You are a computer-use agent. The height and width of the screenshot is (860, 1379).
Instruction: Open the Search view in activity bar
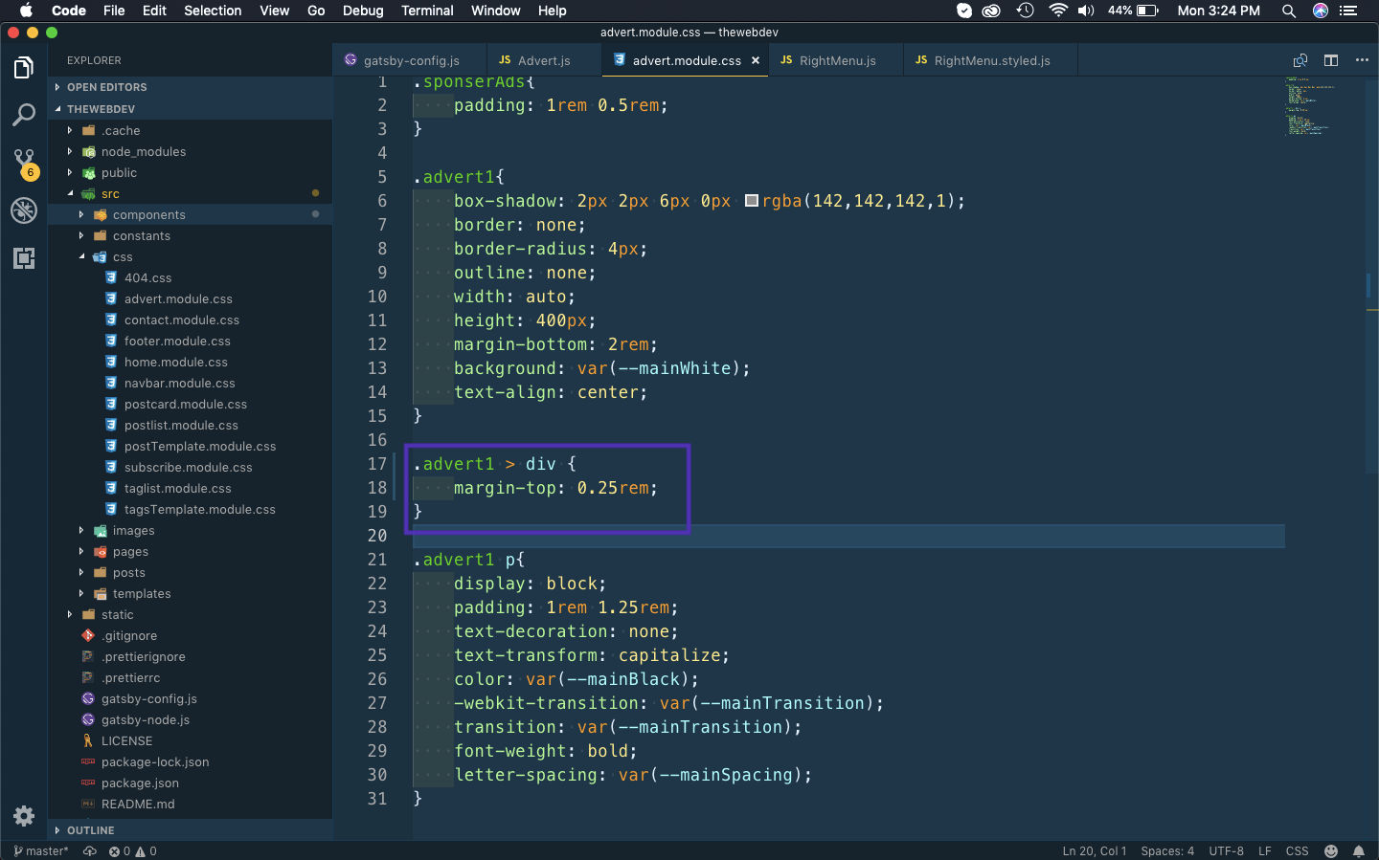coord(24,115)
